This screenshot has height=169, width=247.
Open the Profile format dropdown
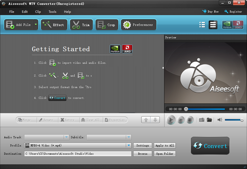[x=129, y=145]
